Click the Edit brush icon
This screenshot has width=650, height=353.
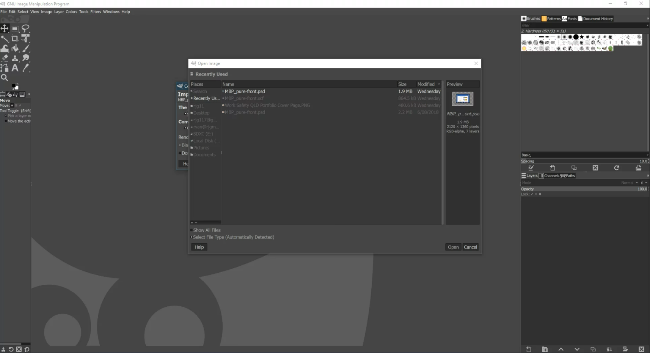pyautogui.click(x=531, y=168)
